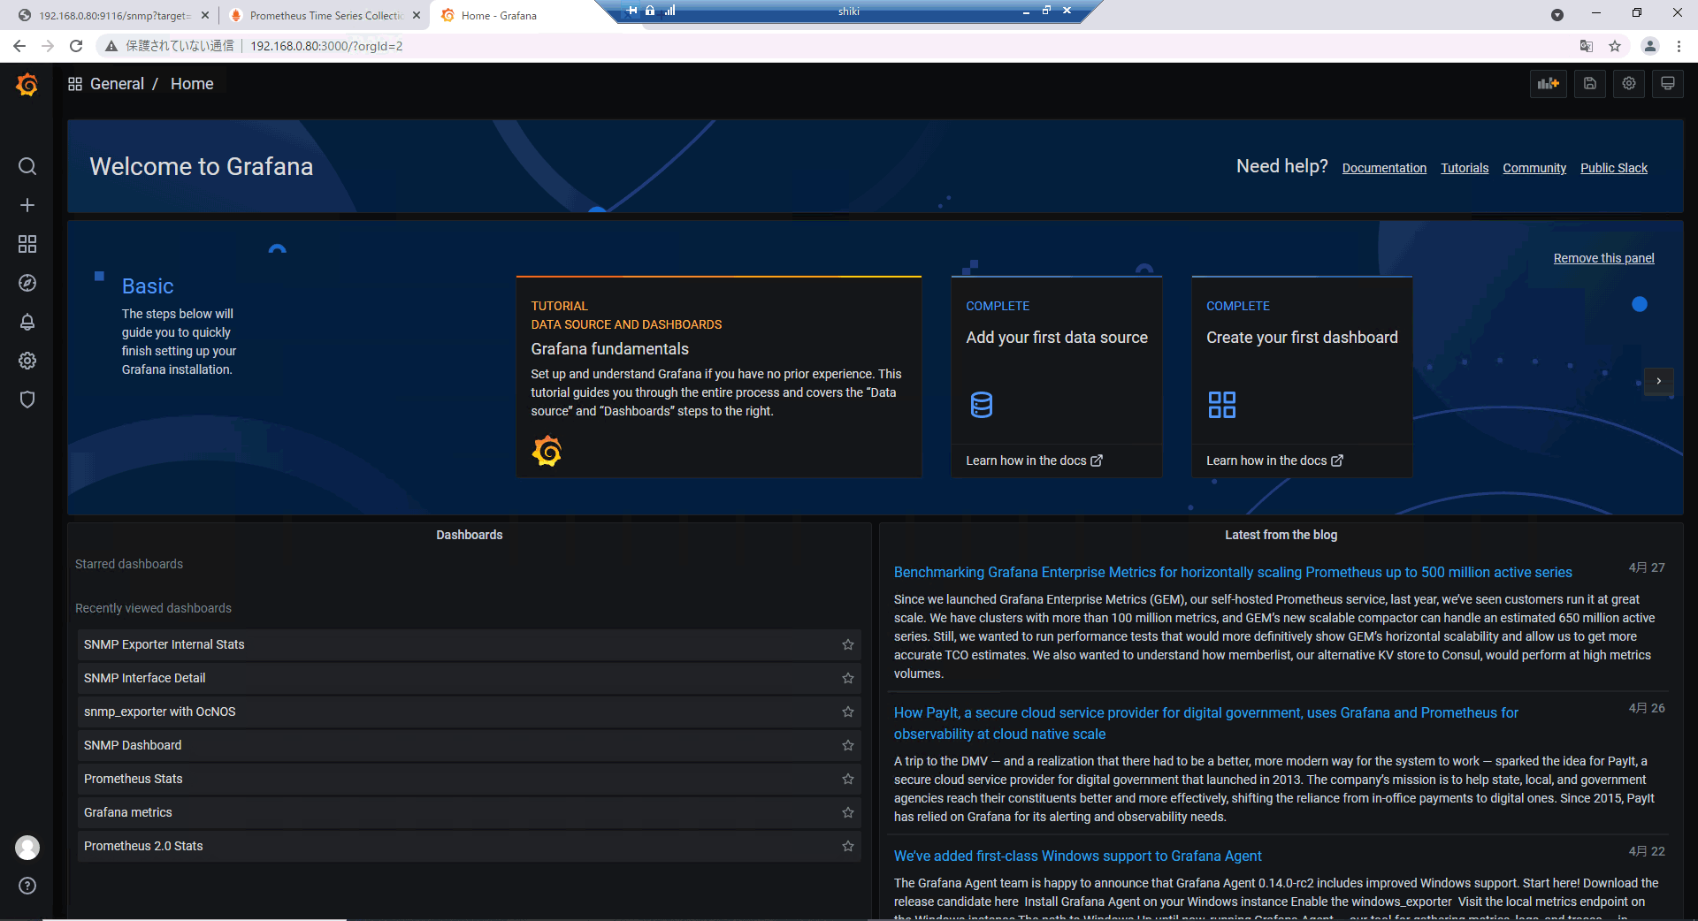The width and height of the screenshot is (1698, 921).
Task: Open the How PayIt blog post
Action: (x=1206, y=723)
